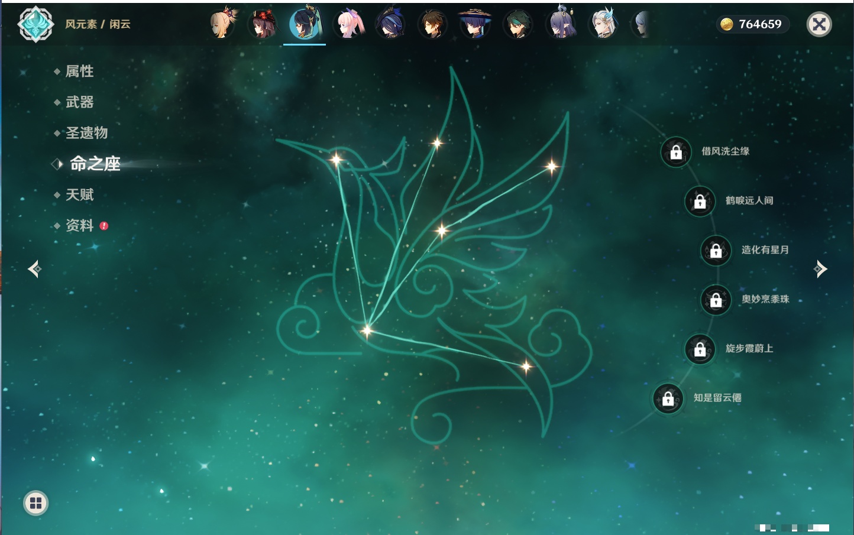The image size is (854, 535).
Task: Click the lock icon for 鹤唳远人间
Action: (x=700, y=201)
